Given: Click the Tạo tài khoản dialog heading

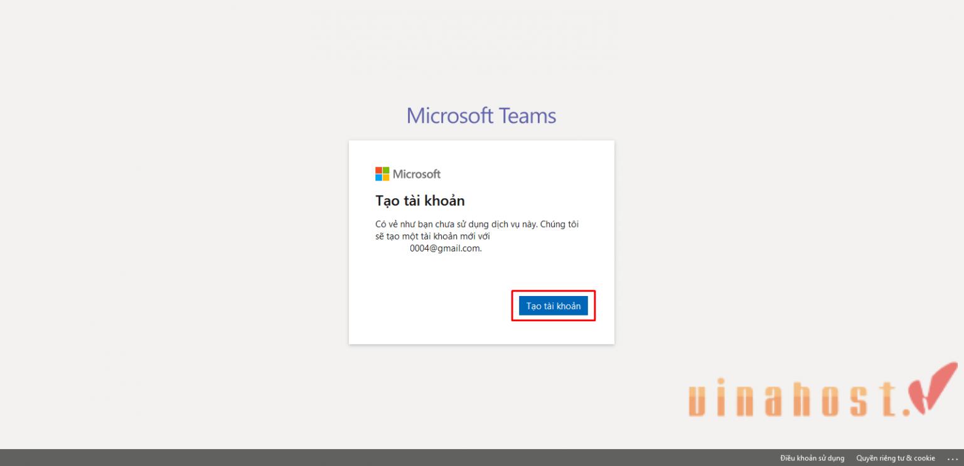Looking at the screenshot, I should [x=420, y=201].
